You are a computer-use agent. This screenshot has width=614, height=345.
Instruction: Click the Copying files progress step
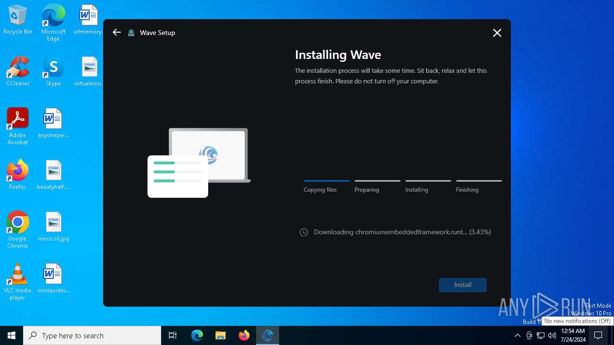pos(327,186)
